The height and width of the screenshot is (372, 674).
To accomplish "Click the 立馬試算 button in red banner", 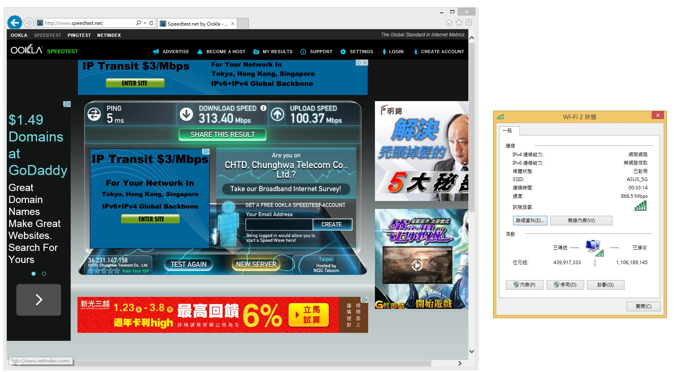I will click(309, 315).
